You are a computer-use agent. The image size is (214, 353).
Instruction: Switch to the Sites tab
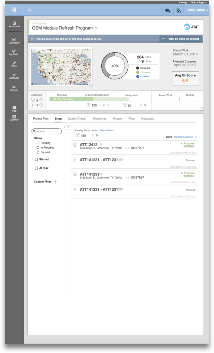click(58, 119)
